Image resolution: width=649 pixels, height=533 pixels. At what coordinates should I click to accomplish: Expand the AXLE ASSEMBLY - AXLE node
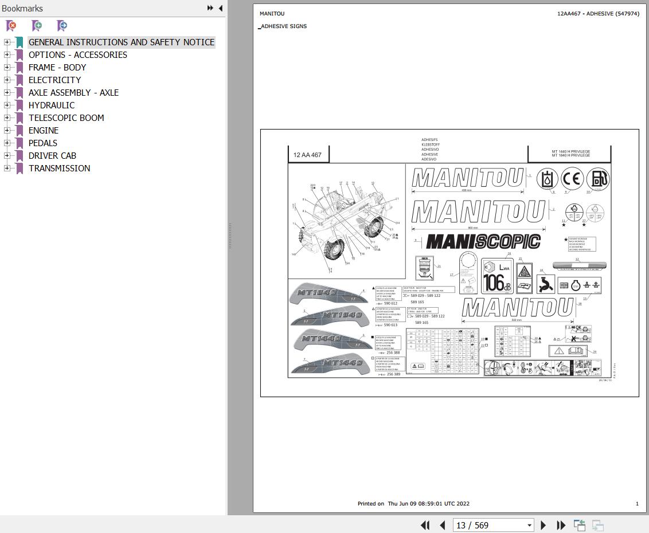coord(7,93)
